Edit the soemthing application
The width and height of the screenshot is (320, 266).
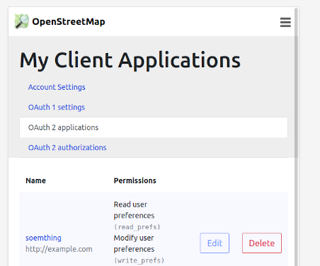[x=215, y=243]
